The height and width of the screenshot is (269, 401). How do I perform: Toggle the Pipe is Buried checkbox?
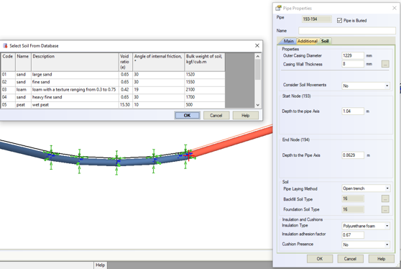339,20
